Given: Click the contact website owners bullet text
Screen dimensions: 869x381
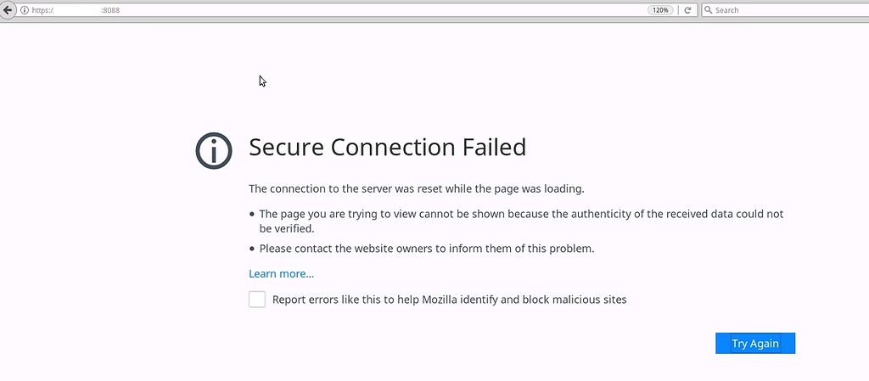Looking at the screenshot, I should tap(427, 249).
